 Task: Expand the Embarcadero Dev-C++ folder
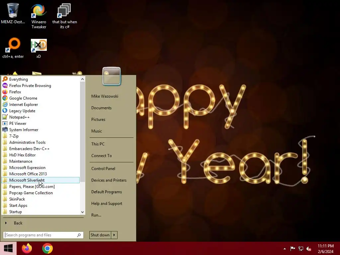tap(41, 148)
